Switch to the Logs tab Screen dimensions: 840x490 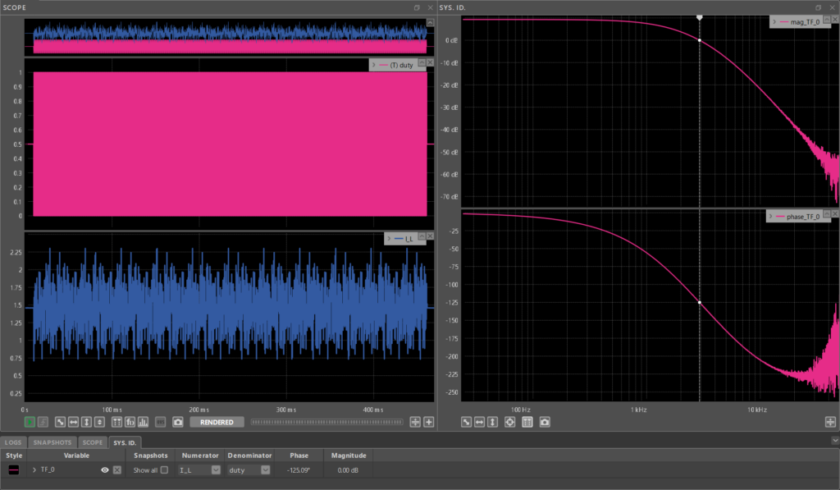pyautogui.click(x=13, y=443)
